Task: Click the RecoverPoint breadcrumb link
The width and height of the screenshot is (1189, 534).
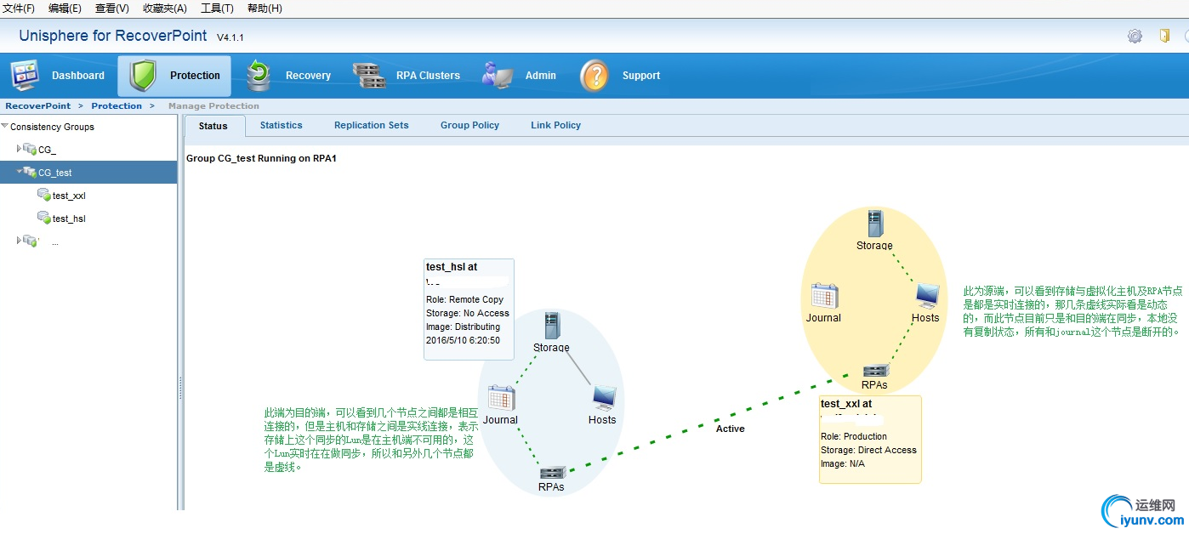Action: pyautogui.click(x=38, y=106)
